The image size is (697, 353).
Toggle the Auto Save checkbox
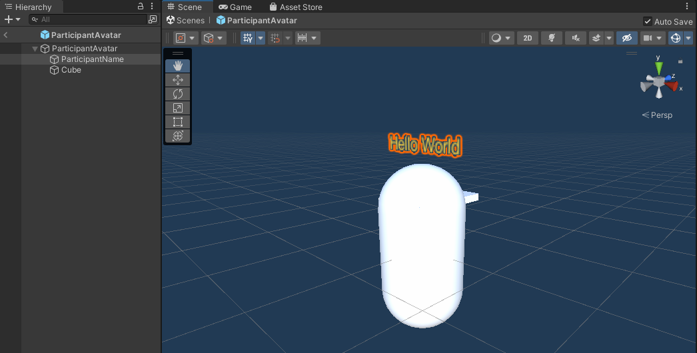(648, 21)
